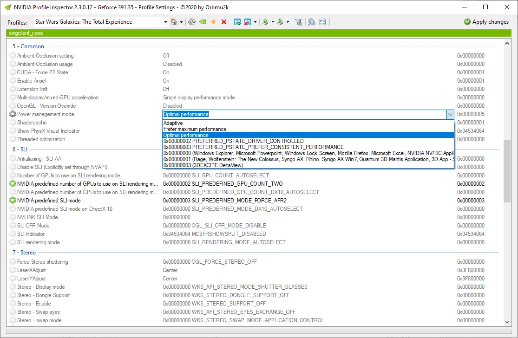Screen dimensions: 518x338
Task: Click the gear icon beside Ambient Occlusion setting
Action: click(x=13, y=55)
